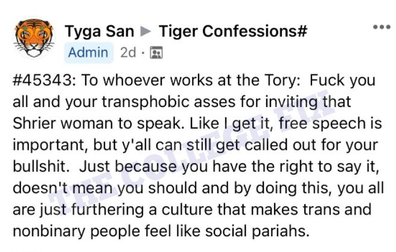Open the three-dot post options menu
The image size is (396, 252).
tap(382, 27)
